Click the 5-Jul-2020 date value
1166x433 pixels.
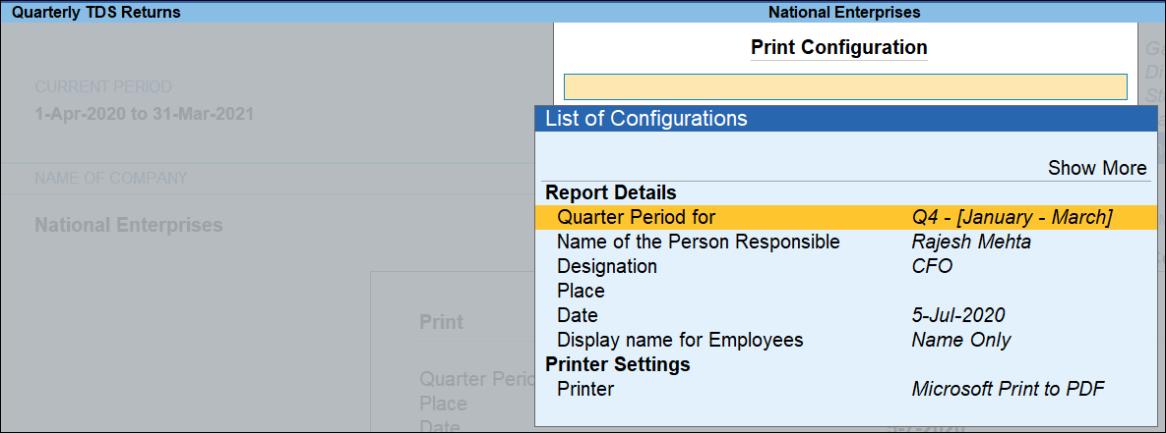tap(958, 315)
